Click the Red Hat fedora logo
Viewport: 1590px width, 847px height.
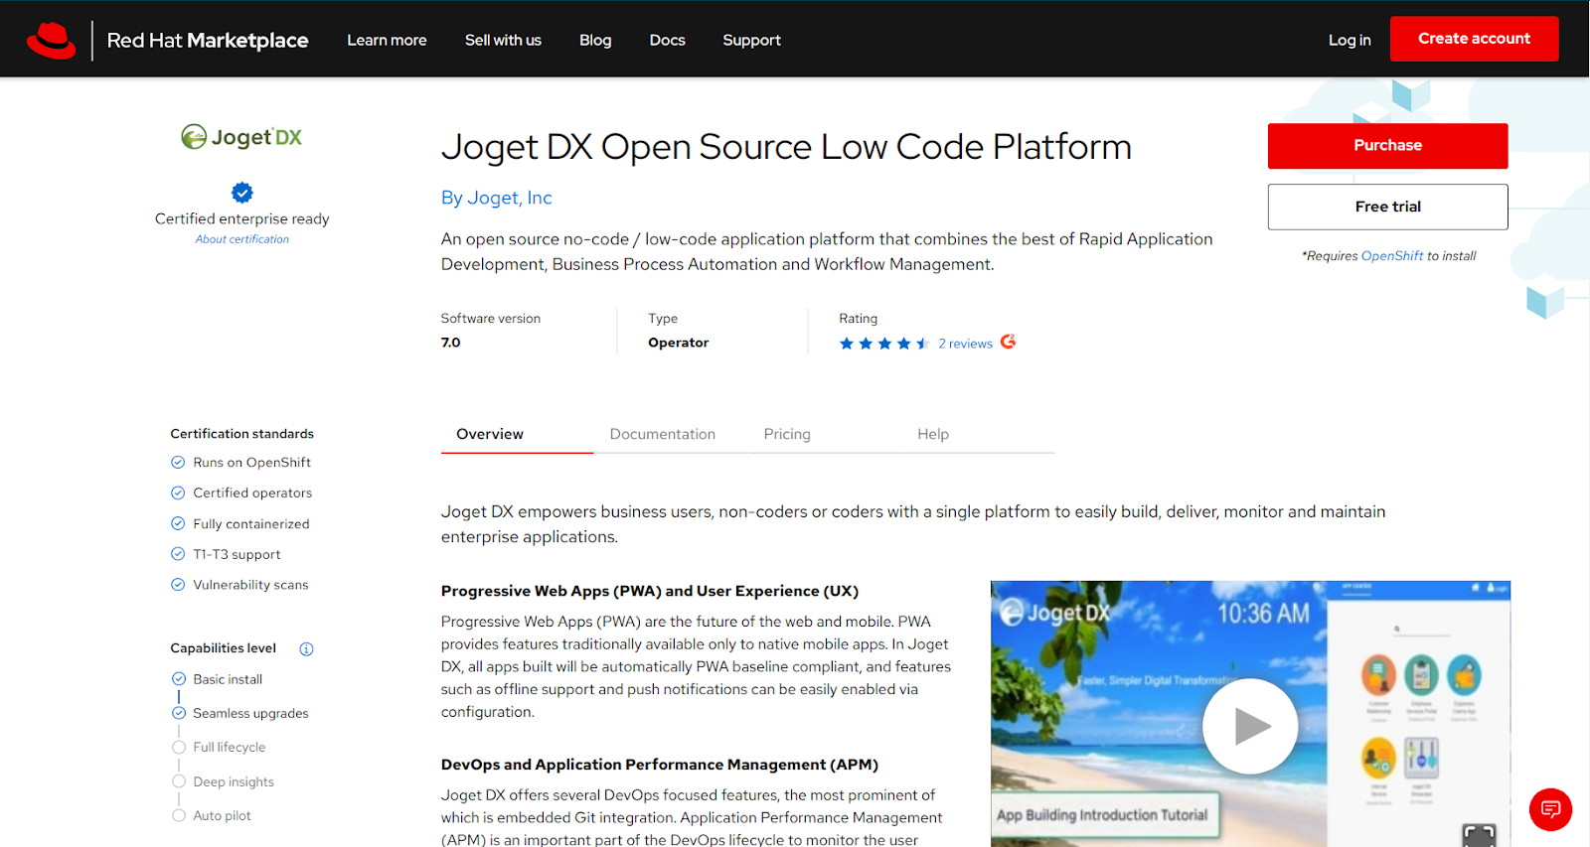pyautogui.click(x=51, y=41)
